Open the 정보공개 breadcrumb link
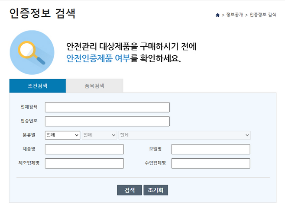This screenshot has width=285, height=204. [234, 15]
